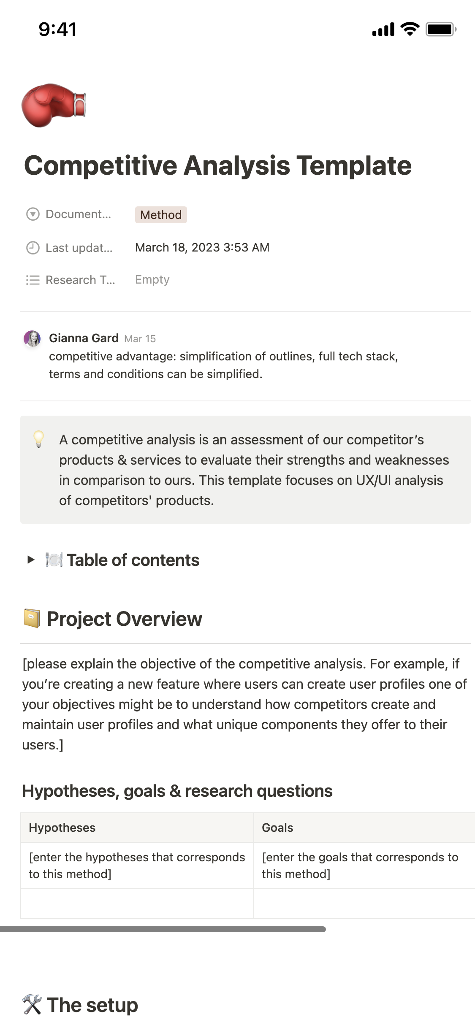Screen dimensions: 475x1028
Task: Tap the Hypotheses column header
Action: [137, 828]
